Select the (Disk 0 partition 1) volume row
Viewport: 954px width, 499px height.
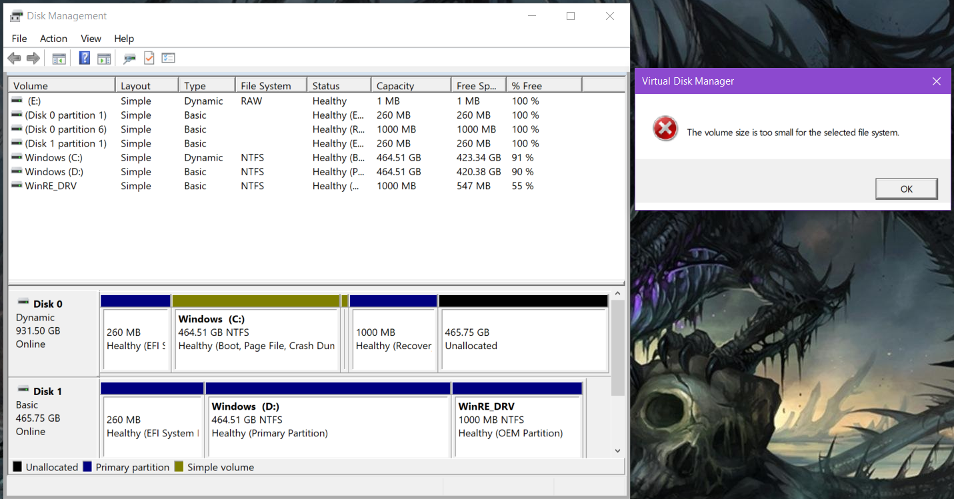(x=318, y=115)
